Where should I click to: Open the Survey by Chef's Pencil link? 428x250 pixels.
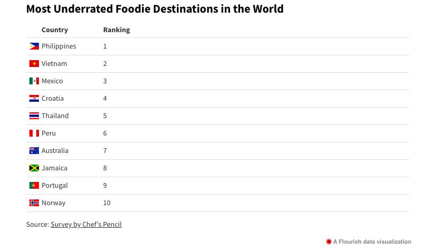point(86,225)
